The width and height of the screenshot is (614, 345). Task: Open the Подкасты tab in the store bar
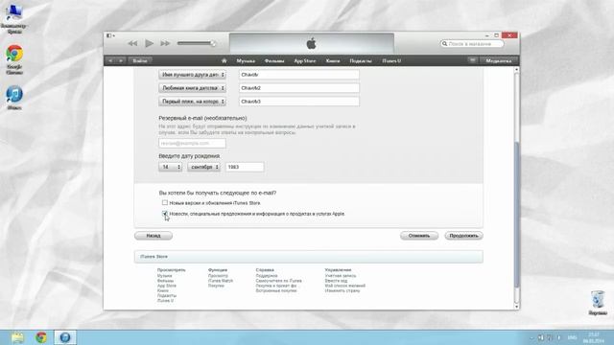[361, 60]
